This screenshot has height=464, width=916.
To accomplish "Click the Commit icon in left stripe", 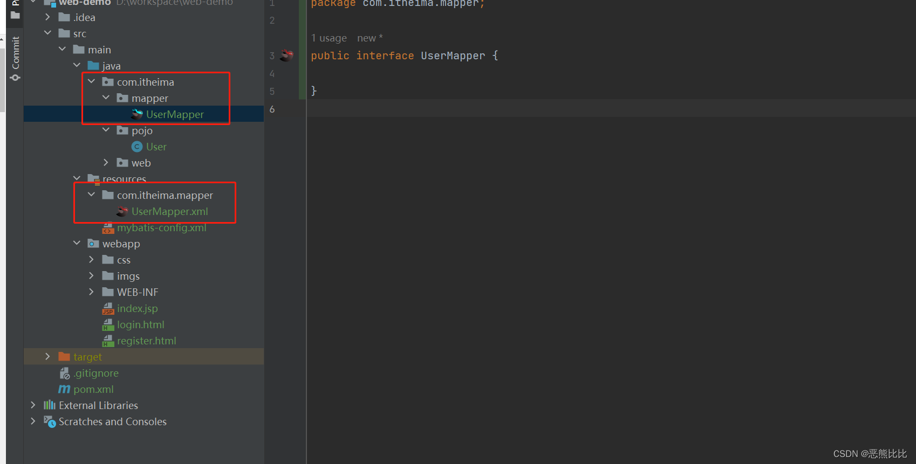I will (x=15, y=78).
